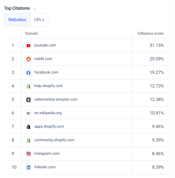
Task: Open the sellercentral.amazon.com domain link
Action: click(x=56, y=99)
